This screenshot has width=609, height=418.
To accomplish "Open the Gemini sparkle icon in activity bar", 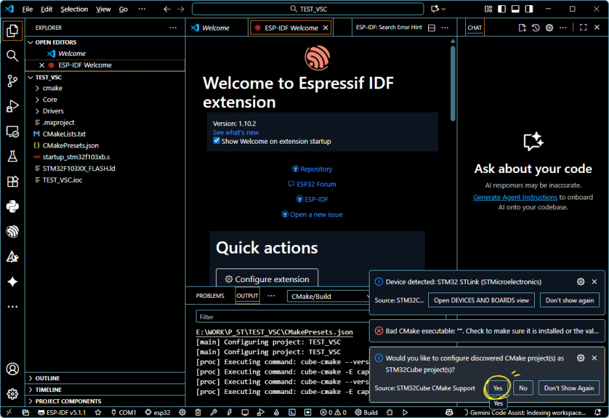I will click(x=12, y=281).
